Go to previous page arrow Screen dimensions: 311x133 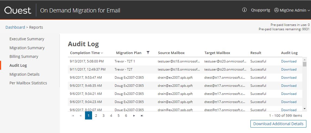80,116
